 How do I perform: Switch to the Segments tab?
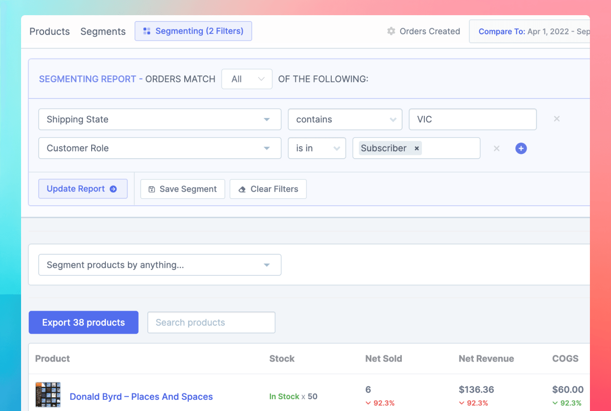pyautogui.click(x=103, y=31)
